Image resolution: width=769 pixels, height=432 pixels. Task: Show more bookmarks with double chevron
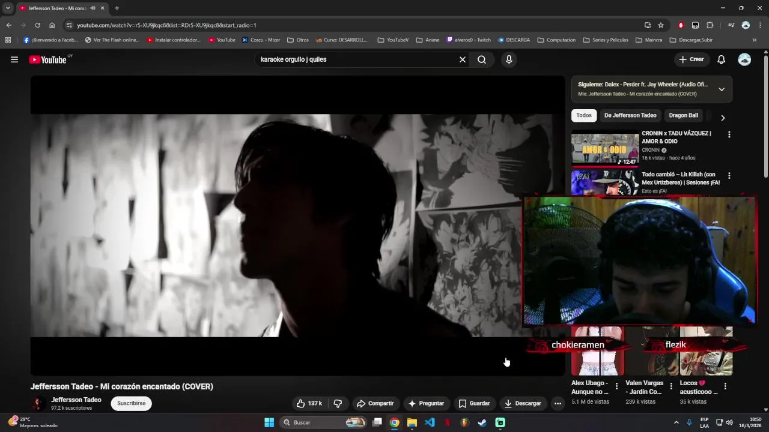tap(755, 40)
